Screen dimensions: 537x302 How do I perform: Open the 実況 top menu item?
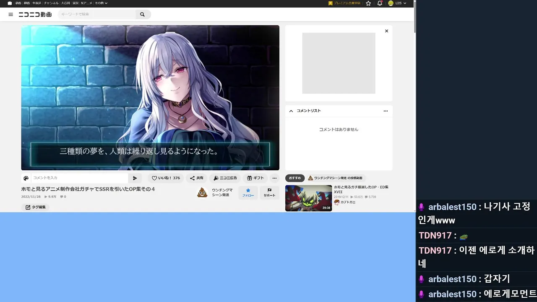click(76, 3)
